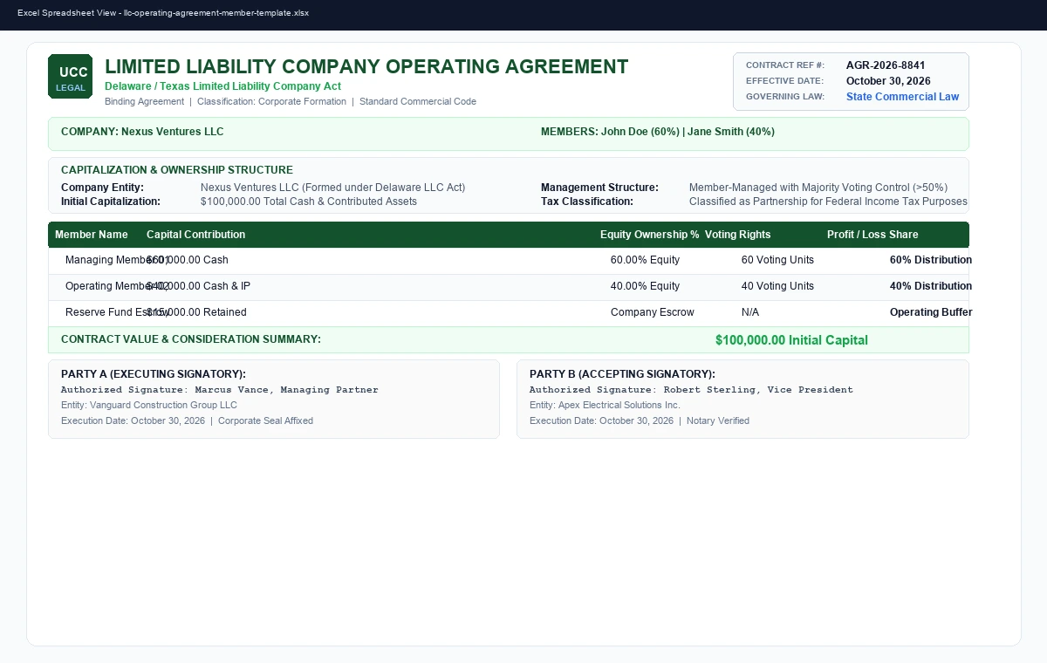Click the COMPANY: Nexus Ventures LLC cell
1047x663 pixels.
tap(142, 132)
